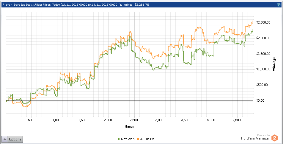Image resolution: width=283 pixels, height=144 pixels.
Task: Click the 2,500 hands axis label
Action: pyautogui.click(x=134, y=120)
